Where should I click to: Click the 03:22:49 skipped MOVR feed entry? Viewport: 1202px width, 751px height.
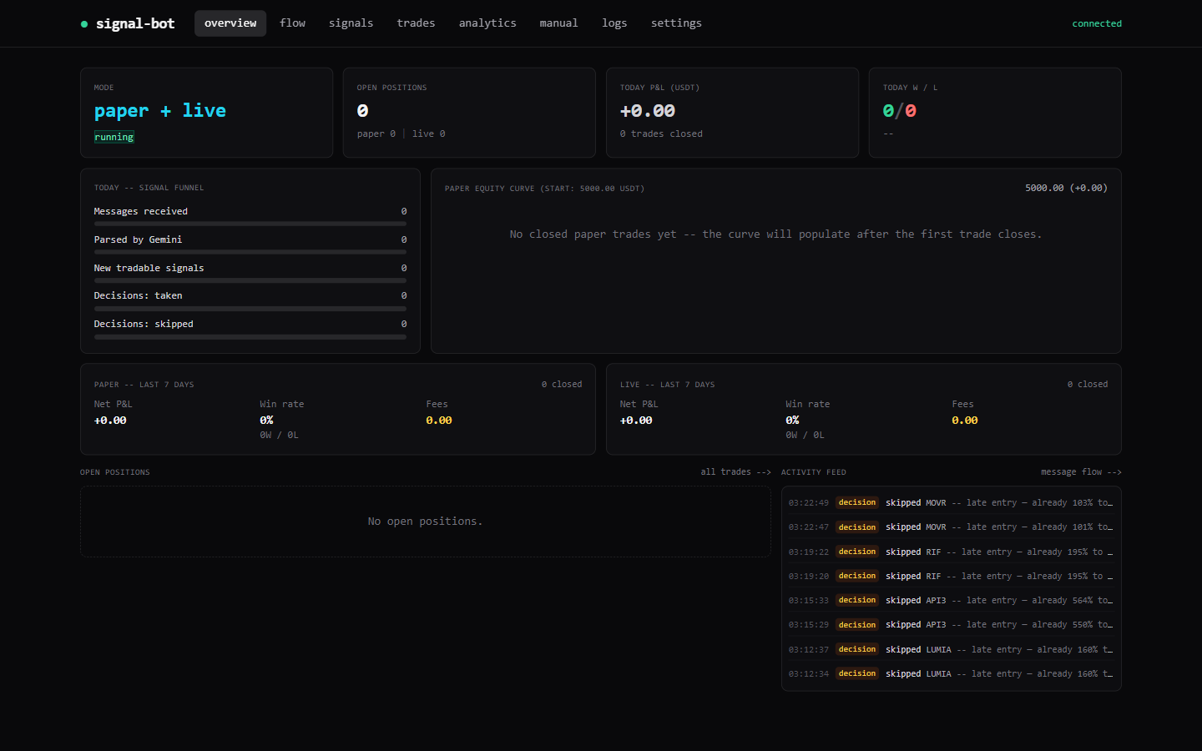tap(951, 503)
